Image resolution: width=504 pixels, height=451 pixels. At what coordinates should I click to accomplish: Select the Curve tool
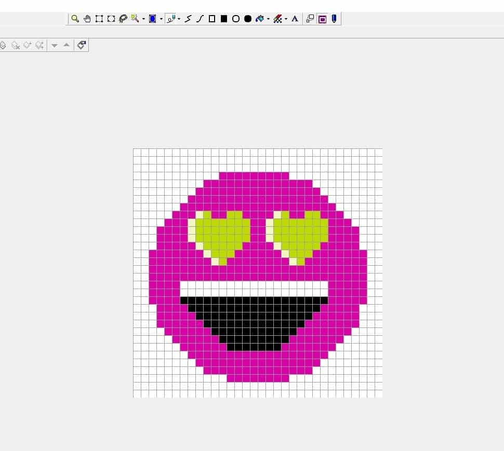click(200, 19)
